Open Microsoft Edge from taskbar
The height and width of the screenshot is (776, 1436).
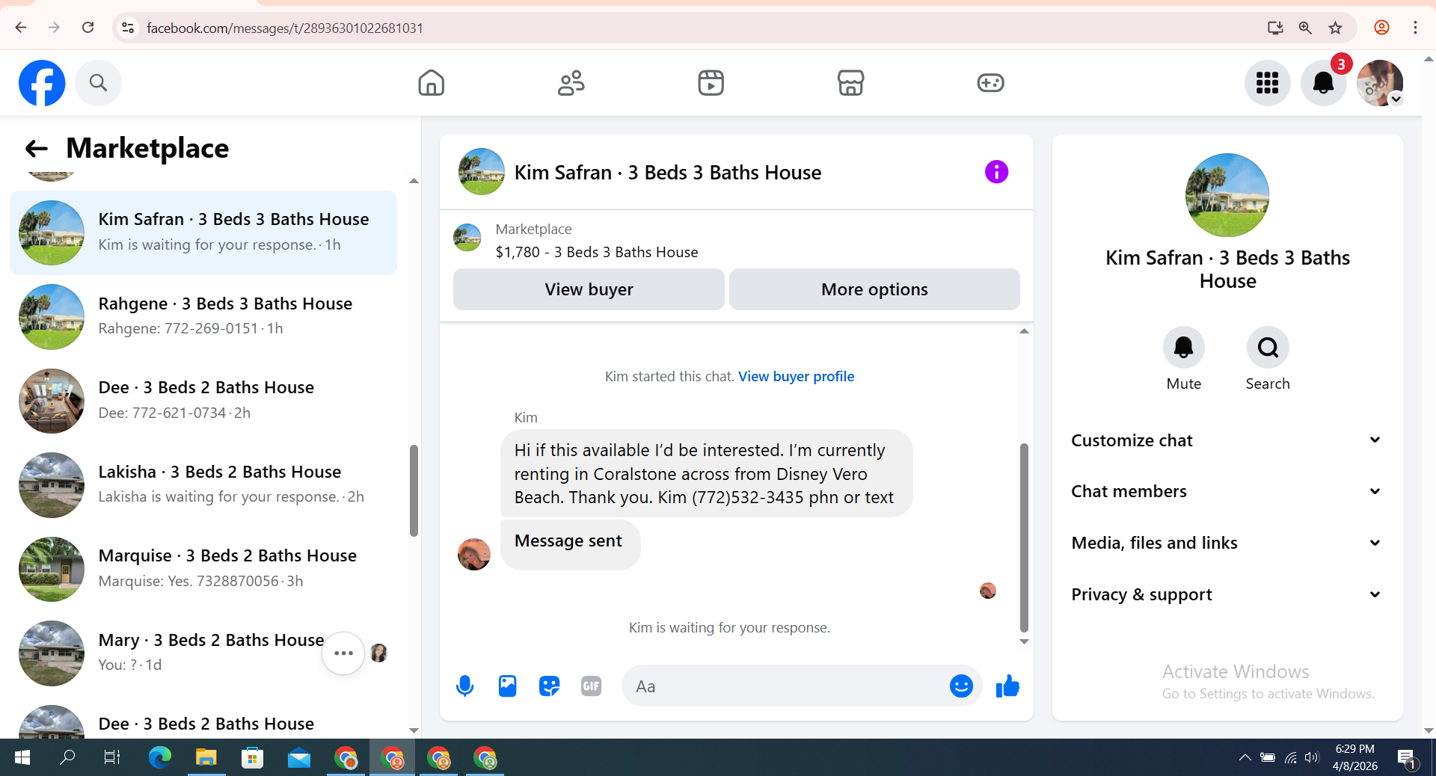pyautogui.click(x=159, y=757)
